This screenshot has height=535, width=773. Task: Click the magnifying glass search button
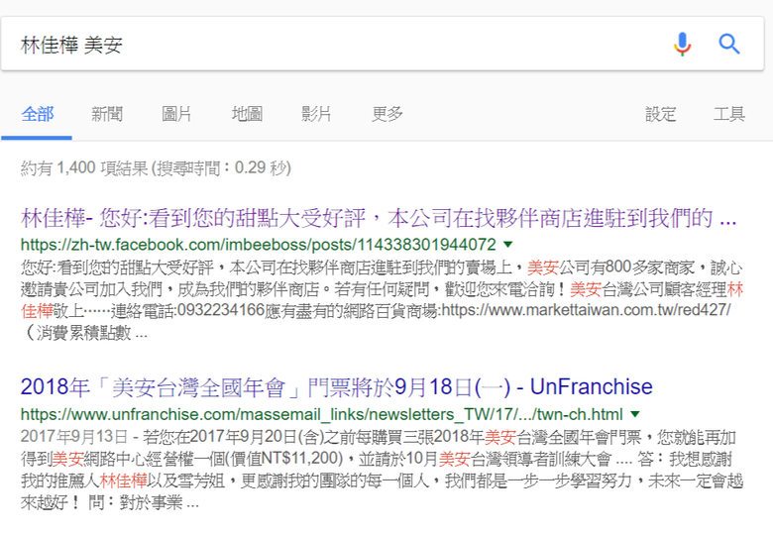[729, 44]
